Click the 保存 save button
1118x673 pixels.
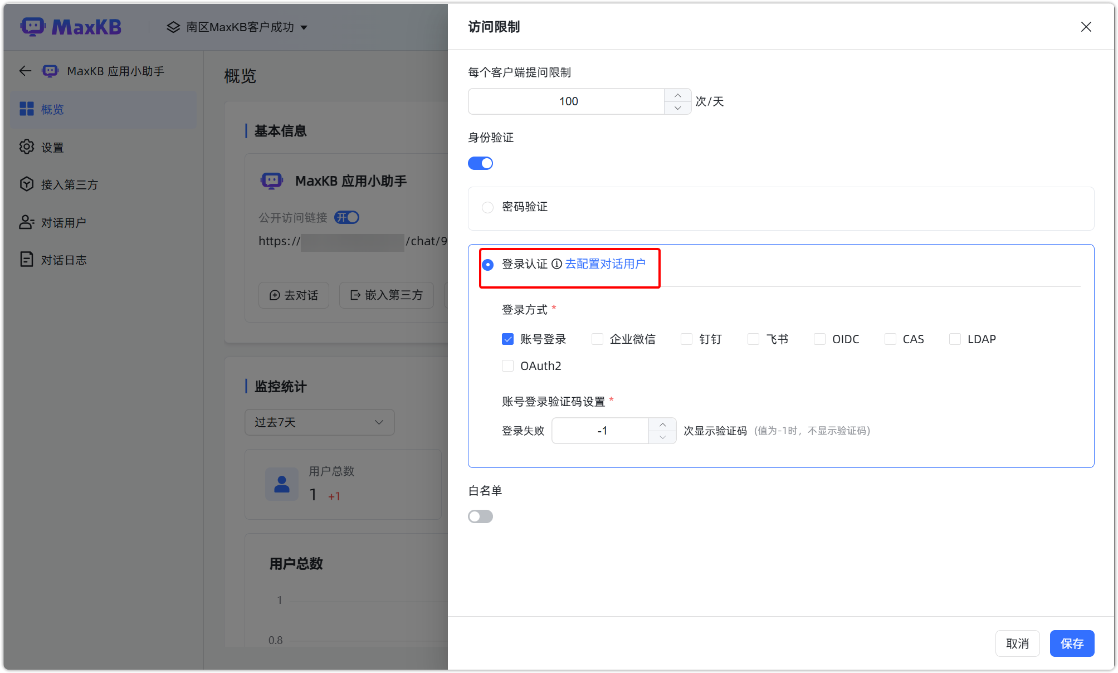click(x=1072, y=643)
